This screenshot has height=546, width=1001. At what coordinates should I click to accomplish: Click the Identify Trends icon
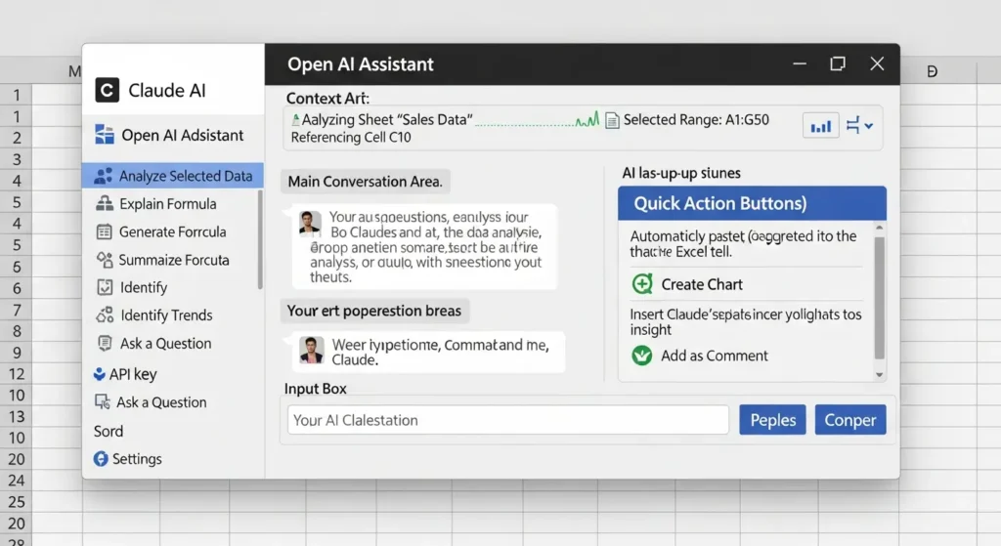(104, 315)
